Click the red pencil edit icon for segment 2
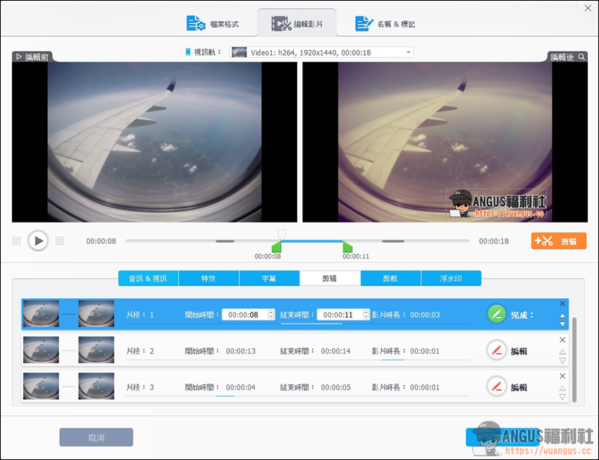The image size is (599, 460). click(496, 351)
